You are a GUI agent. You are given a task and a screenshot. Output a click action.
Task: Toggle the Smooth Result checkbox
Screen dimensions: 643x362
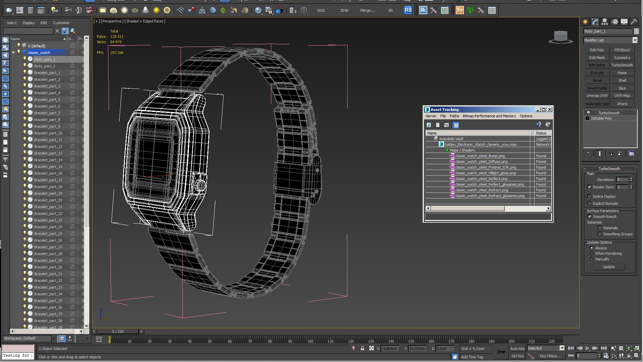click(x=589, y=217)
